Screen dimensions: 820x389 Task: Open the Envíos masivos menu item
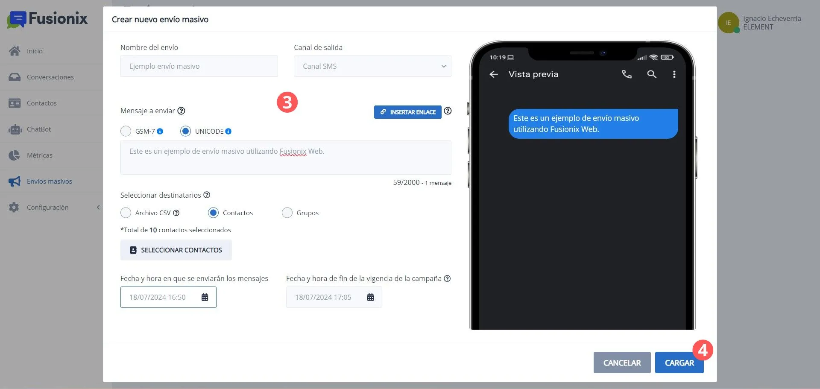(50, 181)
